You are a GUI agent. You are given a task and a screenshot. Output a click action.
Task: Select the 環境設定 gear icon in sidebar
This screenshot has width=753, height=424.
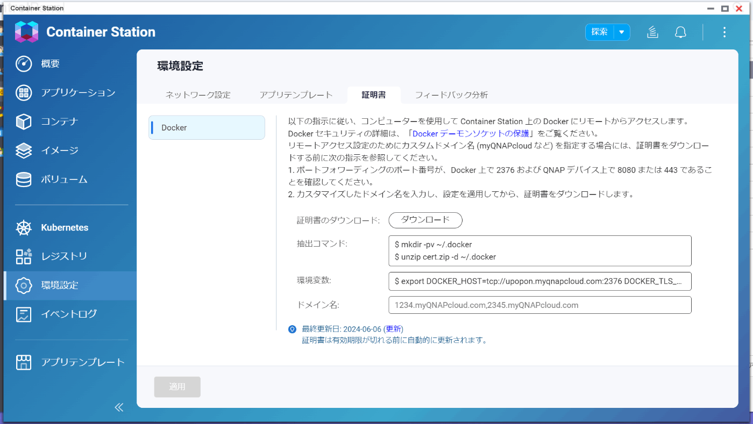pos(24,285)
